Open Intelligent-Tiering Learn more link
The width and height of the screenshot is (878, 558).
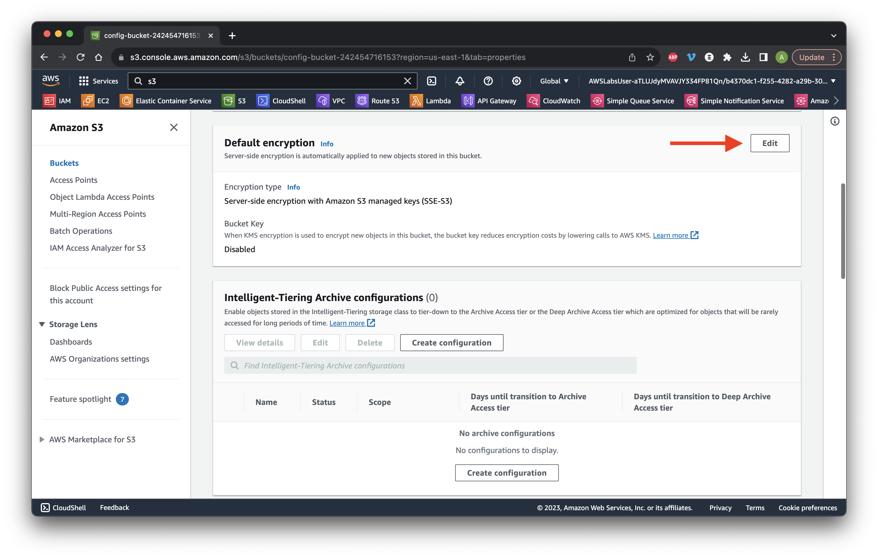pyautogui.click(x=352, y=323)
